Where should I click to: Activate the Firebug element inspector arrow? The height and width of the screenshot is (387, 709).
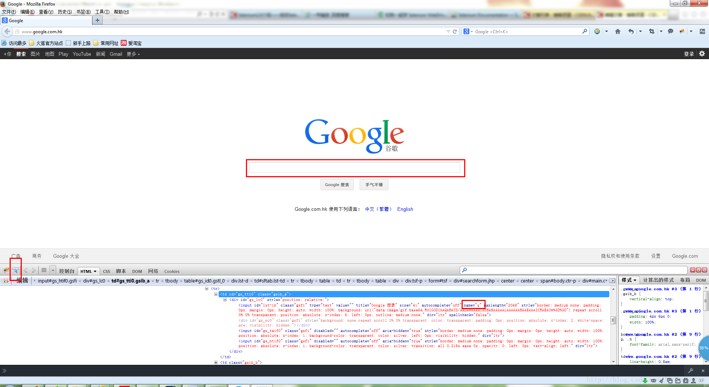click(x=16, y=270)
